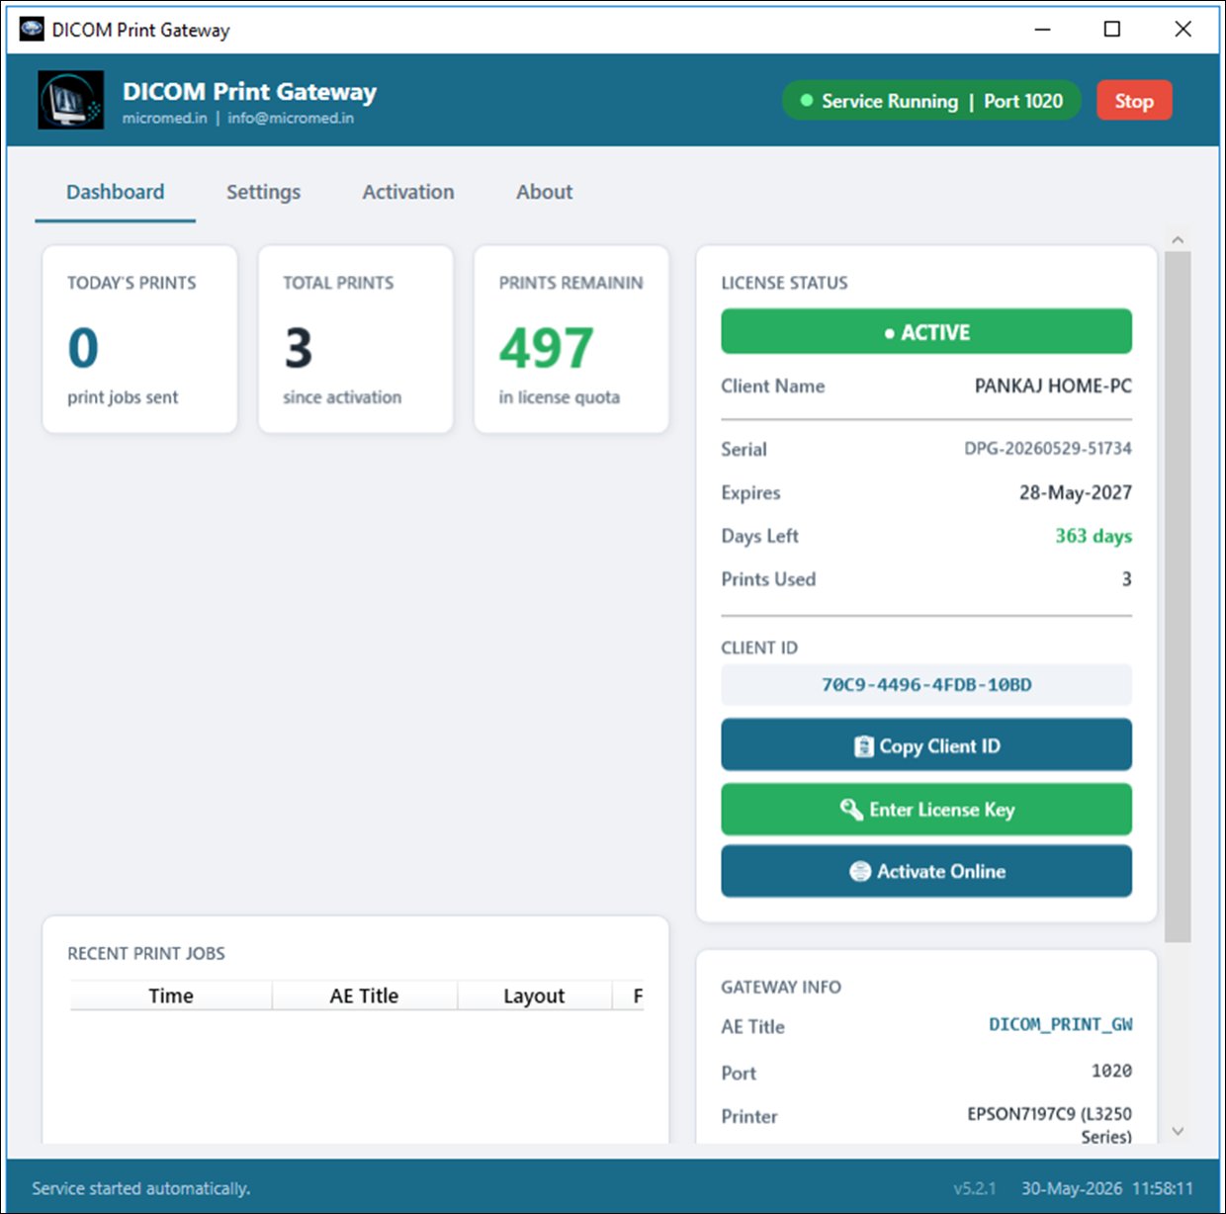Click Today's Prints count 0
Viewport: 1226px width, 1214px height.
[83, 348]
